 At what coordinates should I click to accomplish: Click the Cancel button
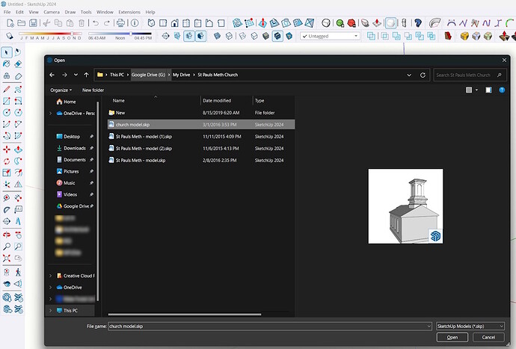point(488,337)
